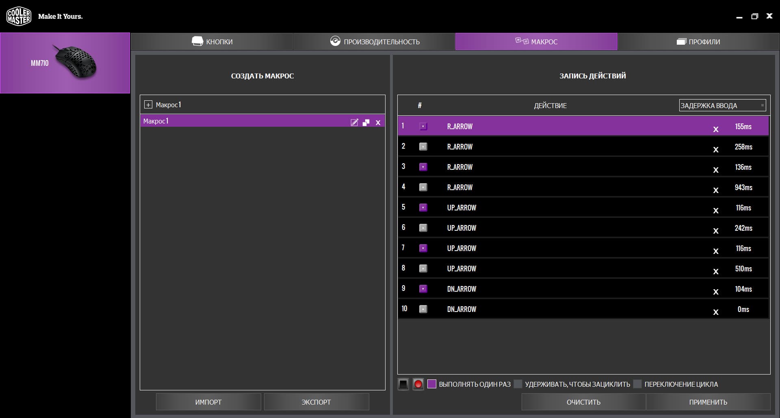This screenshot has height=418, width=780.
Task: Click the purple key-press icon in row 5
Action: 423,208
